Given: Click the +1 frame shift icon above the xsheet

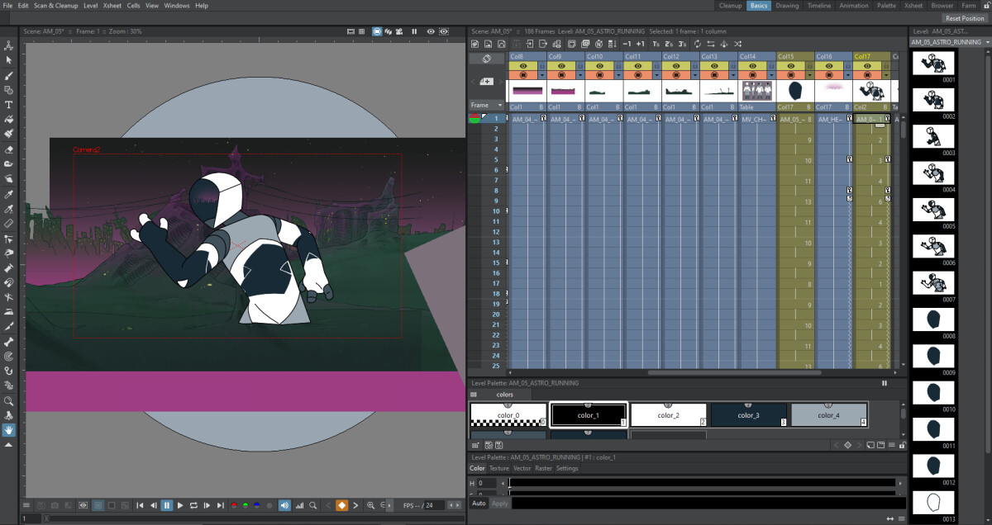Looking at the screenshot, I should (x=640, y=44).
